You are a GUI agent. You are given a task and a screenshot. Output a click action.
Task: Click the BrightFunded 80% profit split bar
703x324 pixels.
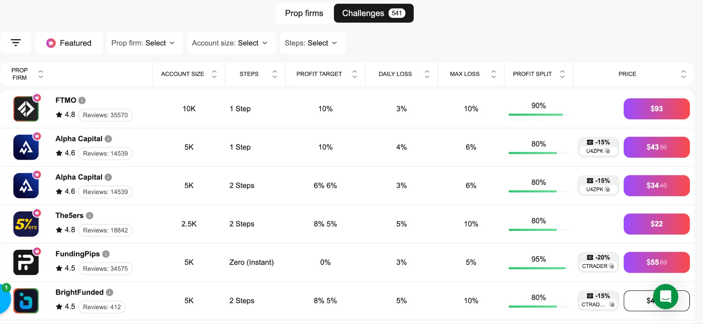[539, 306]
